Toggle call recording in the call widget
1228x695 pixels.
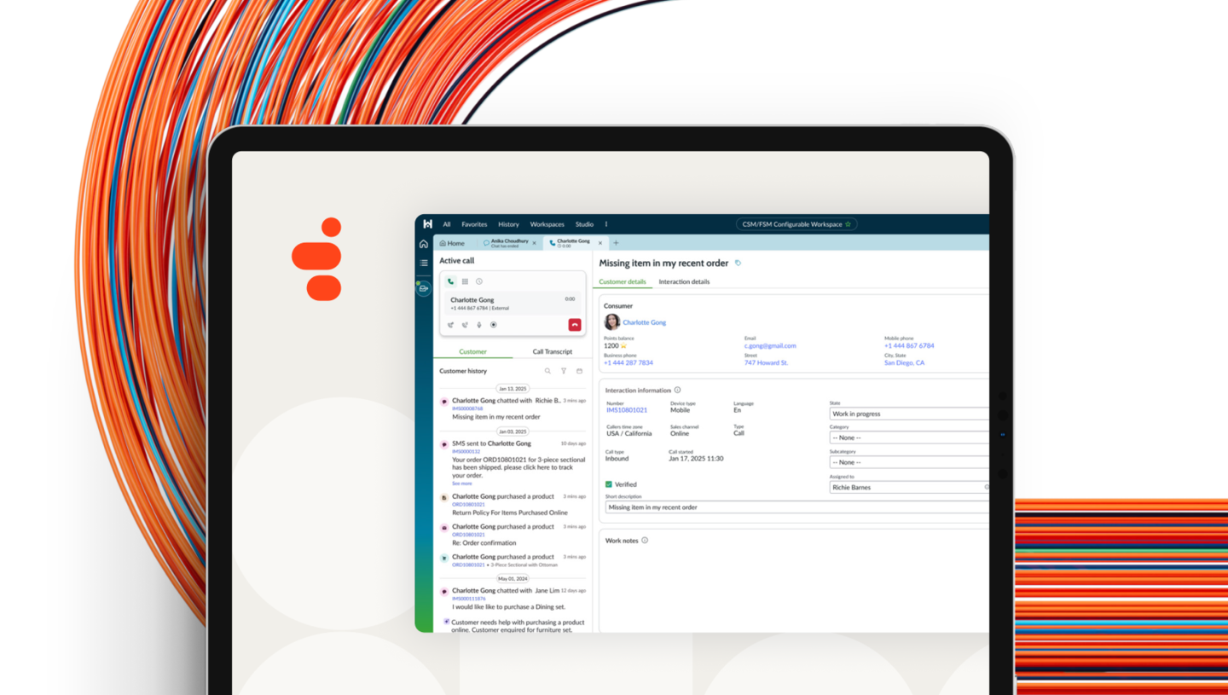[x=494, y=325]
